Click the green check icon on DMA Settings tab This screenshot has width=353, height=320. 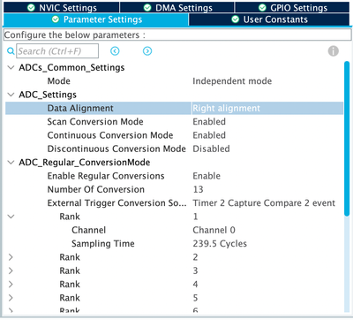(x=147, y=8)
